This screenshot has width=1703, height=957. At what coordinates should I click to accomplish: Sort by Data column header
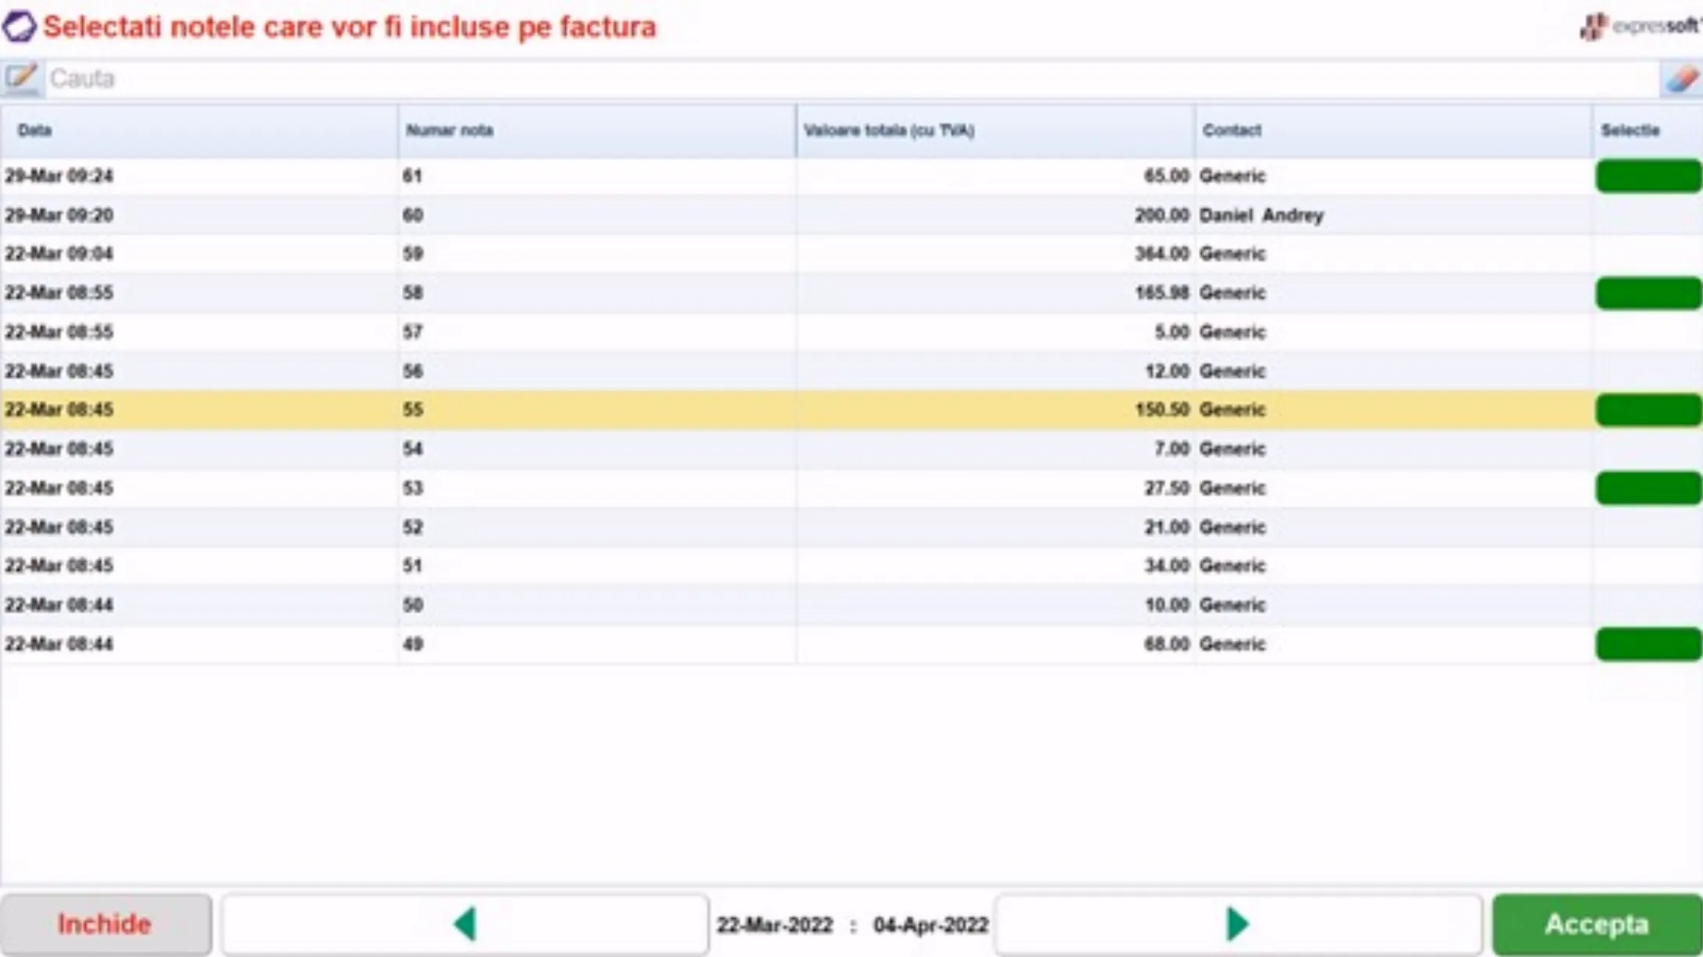click(200, 130)
